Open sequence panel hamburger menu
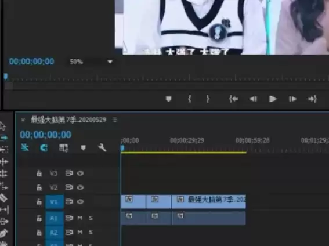 115,120
